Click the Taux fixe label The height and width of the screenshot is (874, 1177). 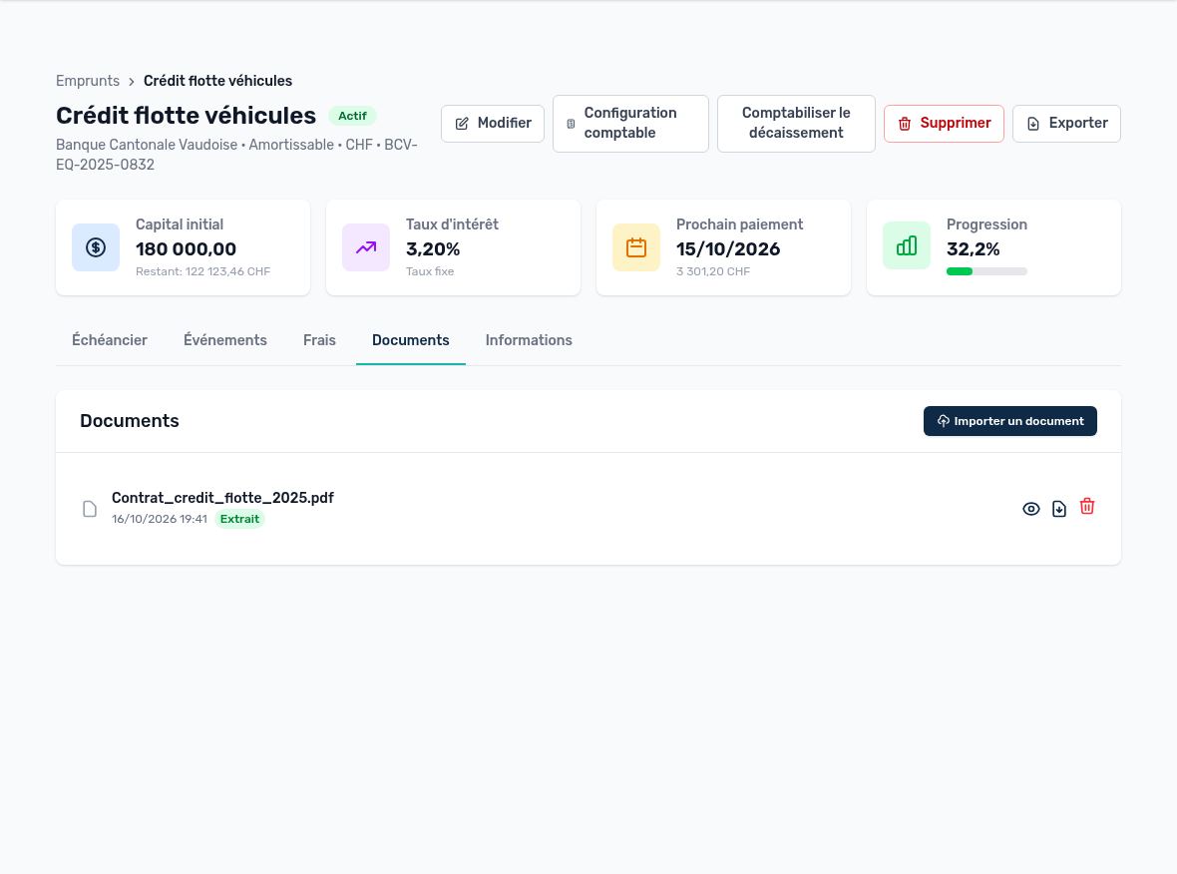430,271
